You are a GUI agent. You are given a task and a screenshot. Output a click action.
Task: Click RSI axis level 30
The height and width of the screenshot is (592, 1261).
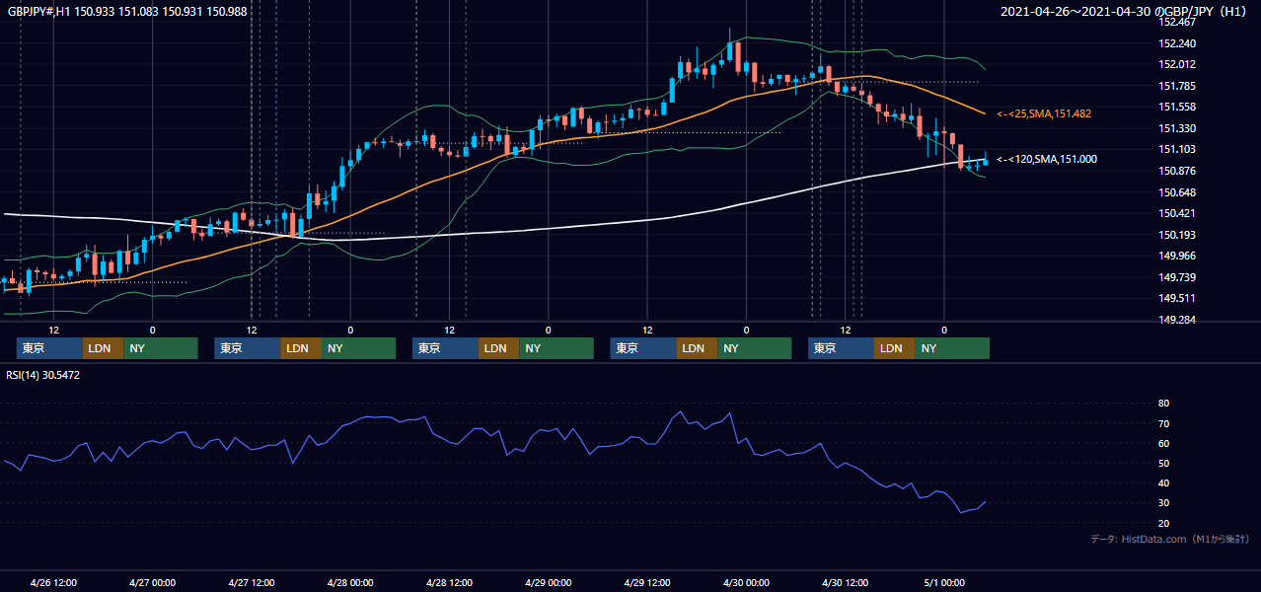(1164, 503)
